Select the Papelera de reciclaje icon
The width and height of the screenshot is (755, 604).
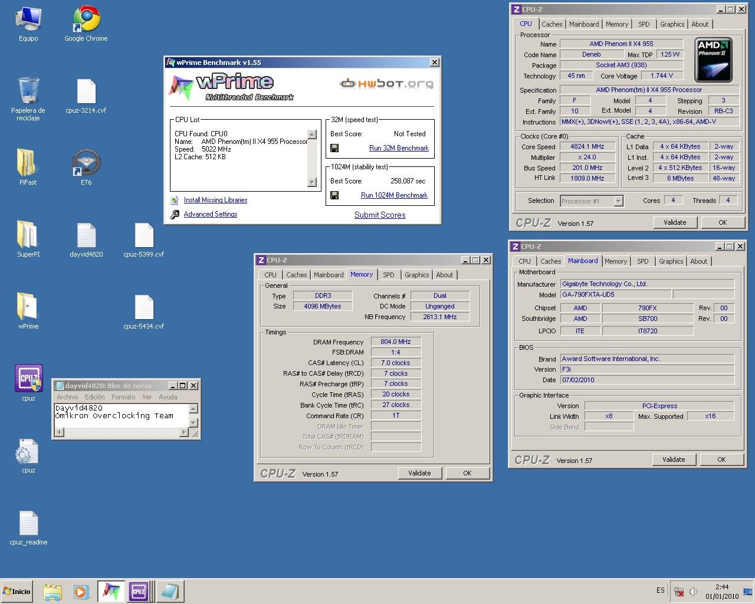[x=28, y=99]
